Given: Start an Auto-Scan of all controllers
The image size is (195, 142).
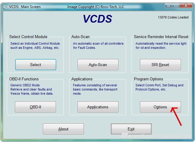Looking at the screenshot, I should pyautogui.click(x=98, y=65).
